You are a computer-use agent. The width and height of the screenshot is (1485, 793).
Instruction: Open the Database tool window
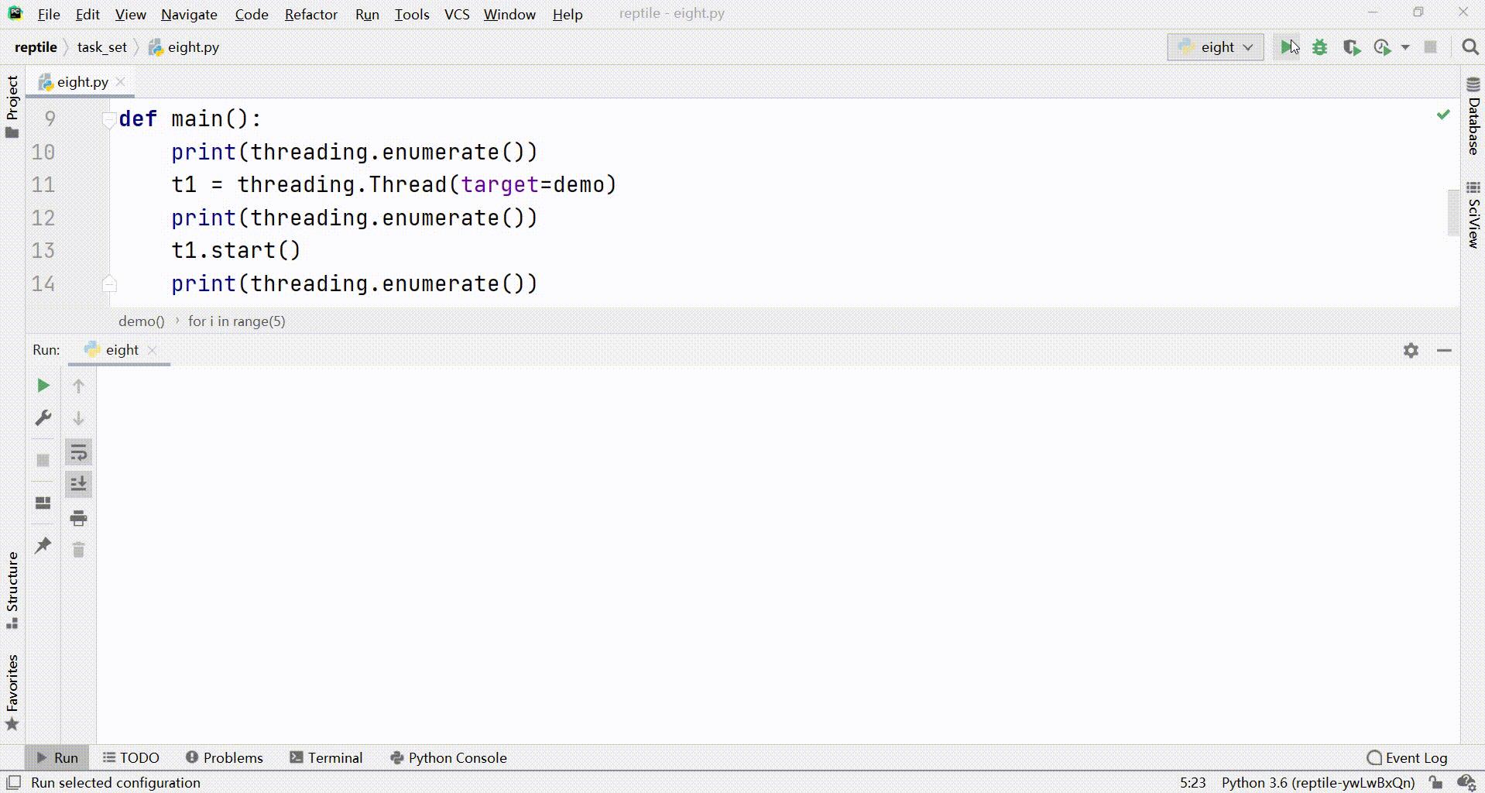point(1473,116)
